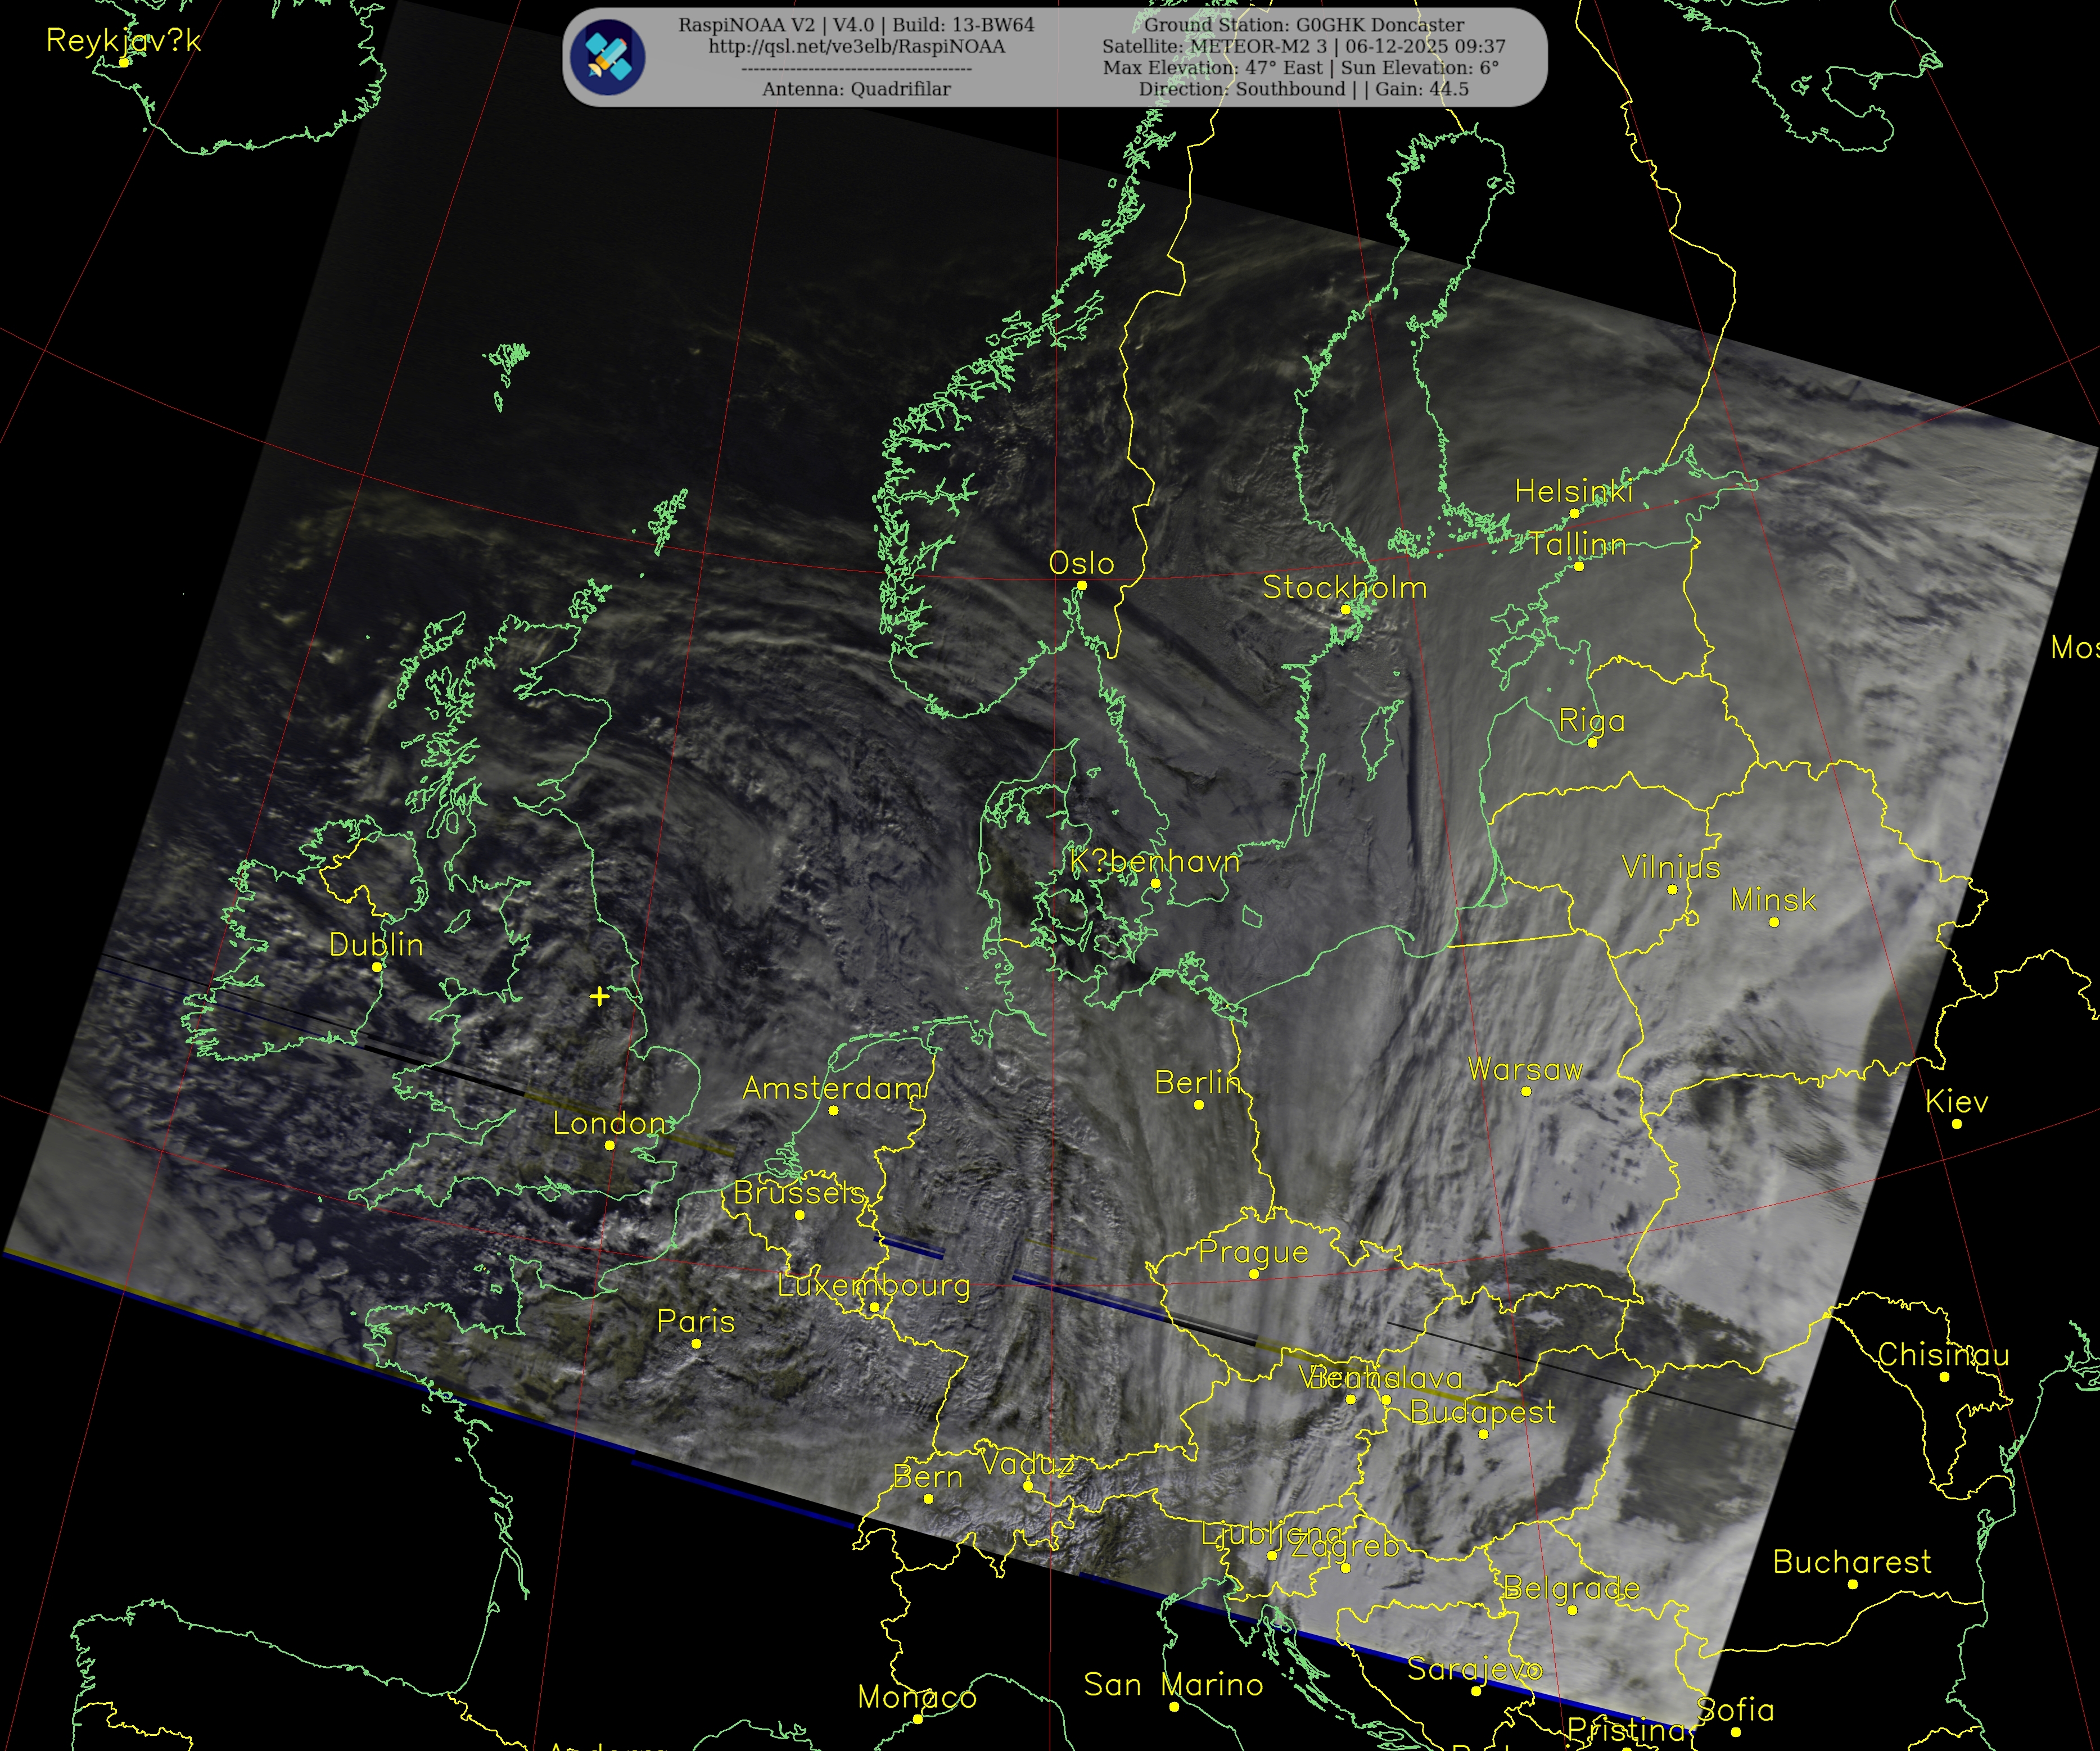Select the Bucharest city label
Image resolution: width=2100 pixels, height=1751 pixels.
click(x=1852, y=1562)
